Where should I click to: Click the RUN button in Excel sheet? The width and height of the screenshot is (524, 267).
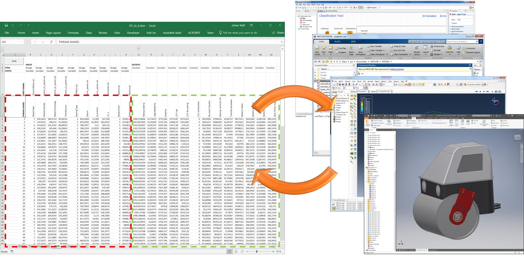tap(14, 61)
